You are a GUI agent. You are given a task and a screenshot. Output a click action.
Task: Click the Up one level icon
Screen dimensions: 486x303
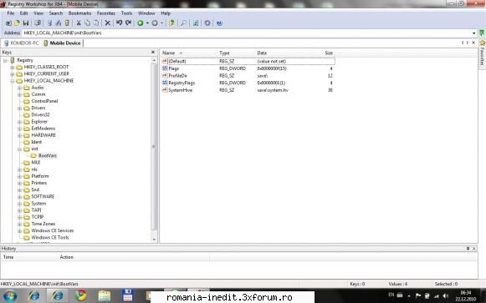171,23
